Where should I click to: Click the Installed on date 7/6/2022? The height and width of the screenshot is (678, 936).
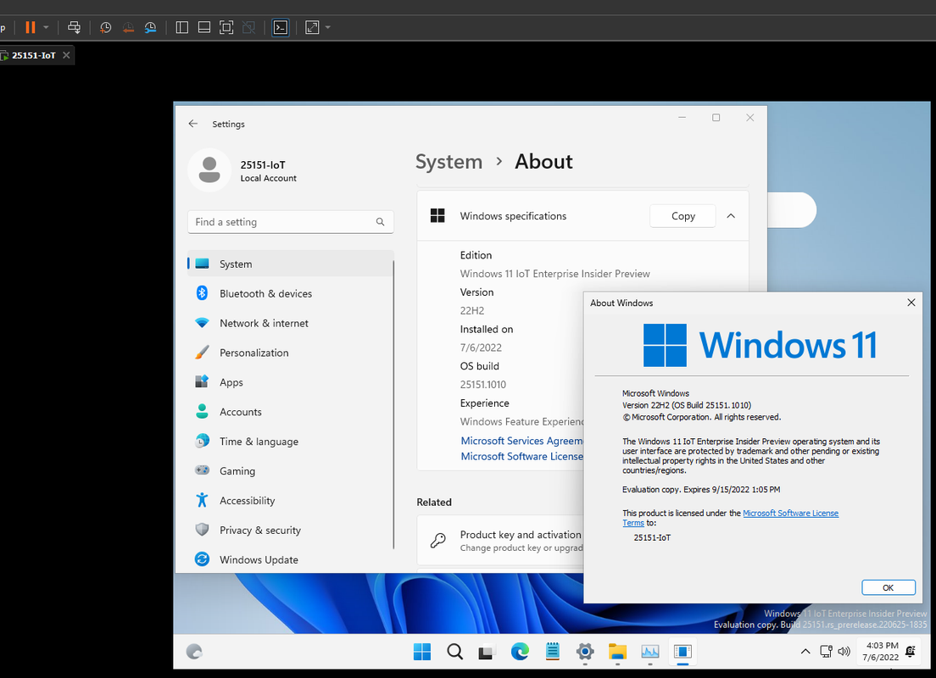tap(481, 347)
